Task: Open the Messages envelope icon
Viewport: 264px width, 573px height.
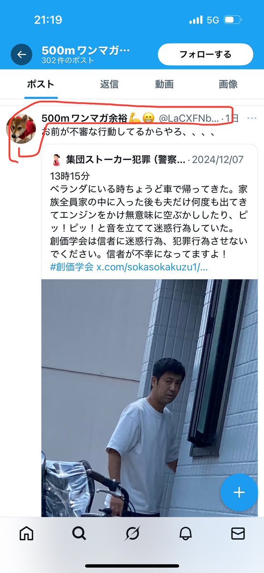Action: tap(238, 533)
